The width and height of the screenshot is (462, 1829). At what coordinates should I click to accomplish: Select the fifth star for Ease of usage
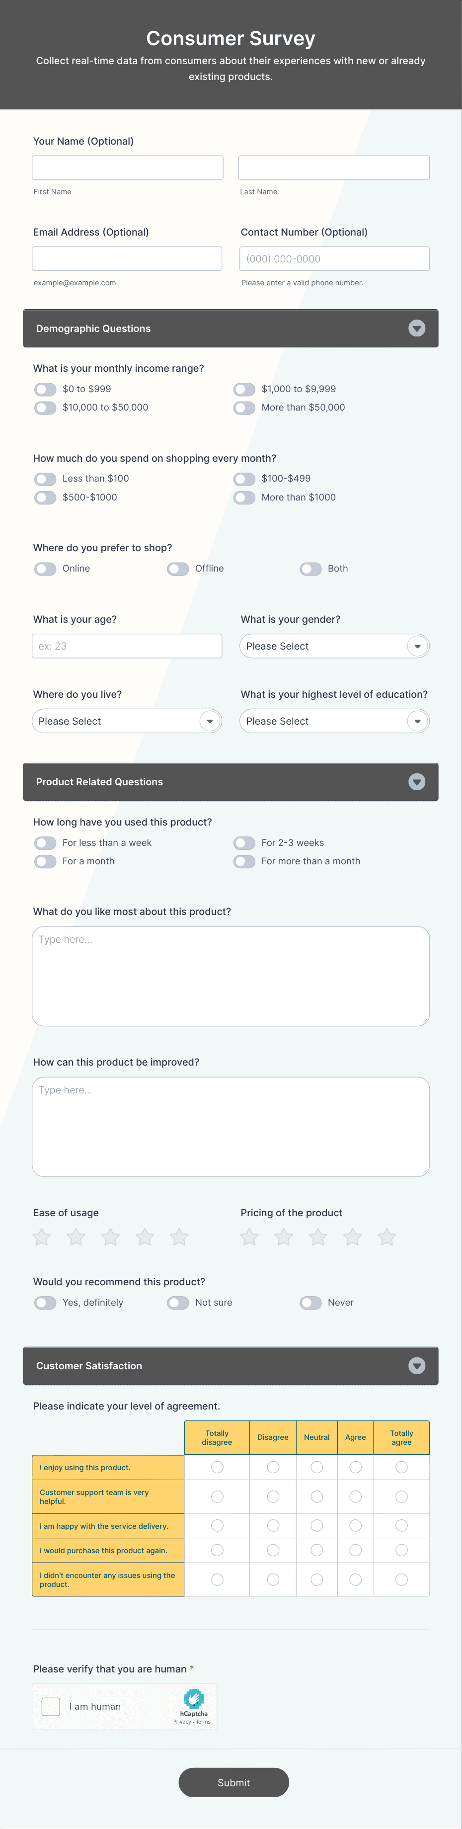[179, 1236]
